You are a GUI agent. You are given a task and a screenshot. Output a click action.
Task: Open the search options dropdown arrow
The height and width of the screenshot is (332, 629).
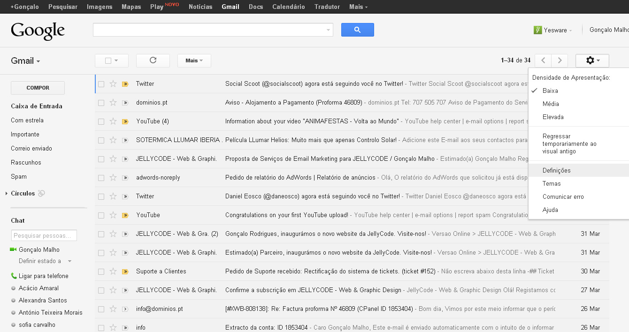pos(328,30)
